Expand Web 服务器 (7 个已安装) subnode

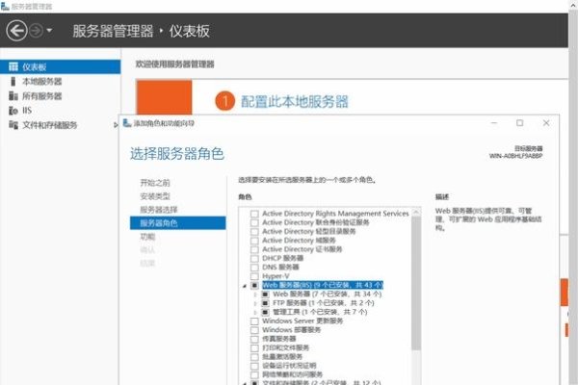pos(255,295)
